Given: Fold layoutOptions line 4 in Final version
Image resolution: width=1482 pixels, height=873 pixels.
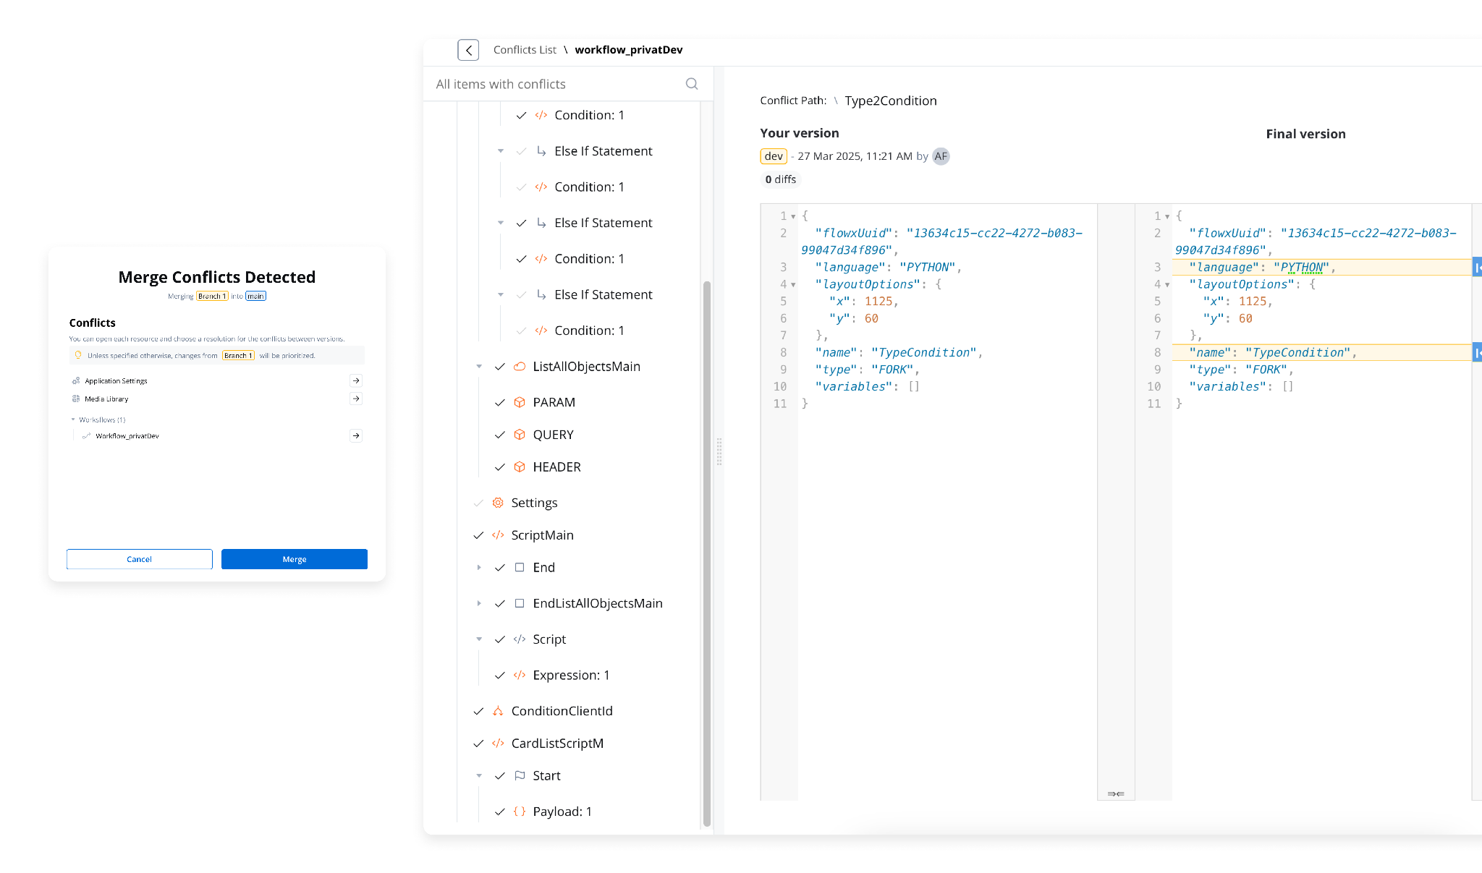Looking at the screenshot, I should pyautogui.click(x=1167, y=285).
